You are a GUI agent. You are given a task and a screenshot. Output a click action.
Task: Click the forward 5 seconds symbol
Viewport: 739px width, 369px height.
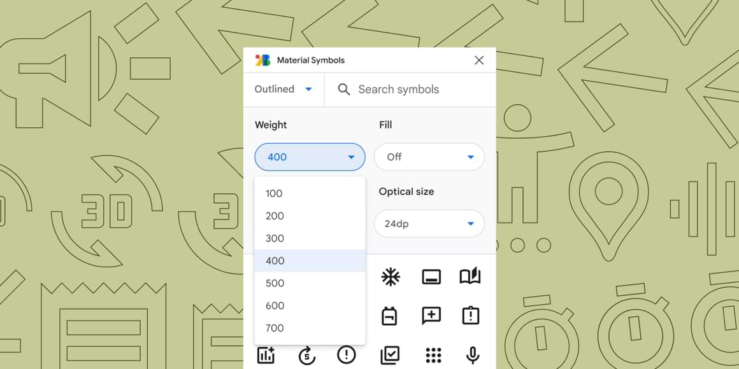point(306,356)
